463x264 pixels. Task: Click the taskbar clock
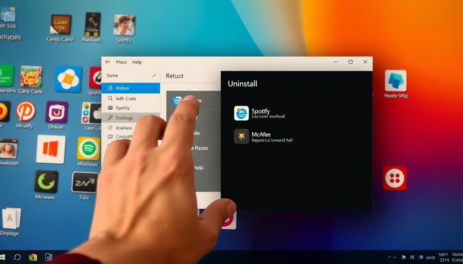click(450, 257)
